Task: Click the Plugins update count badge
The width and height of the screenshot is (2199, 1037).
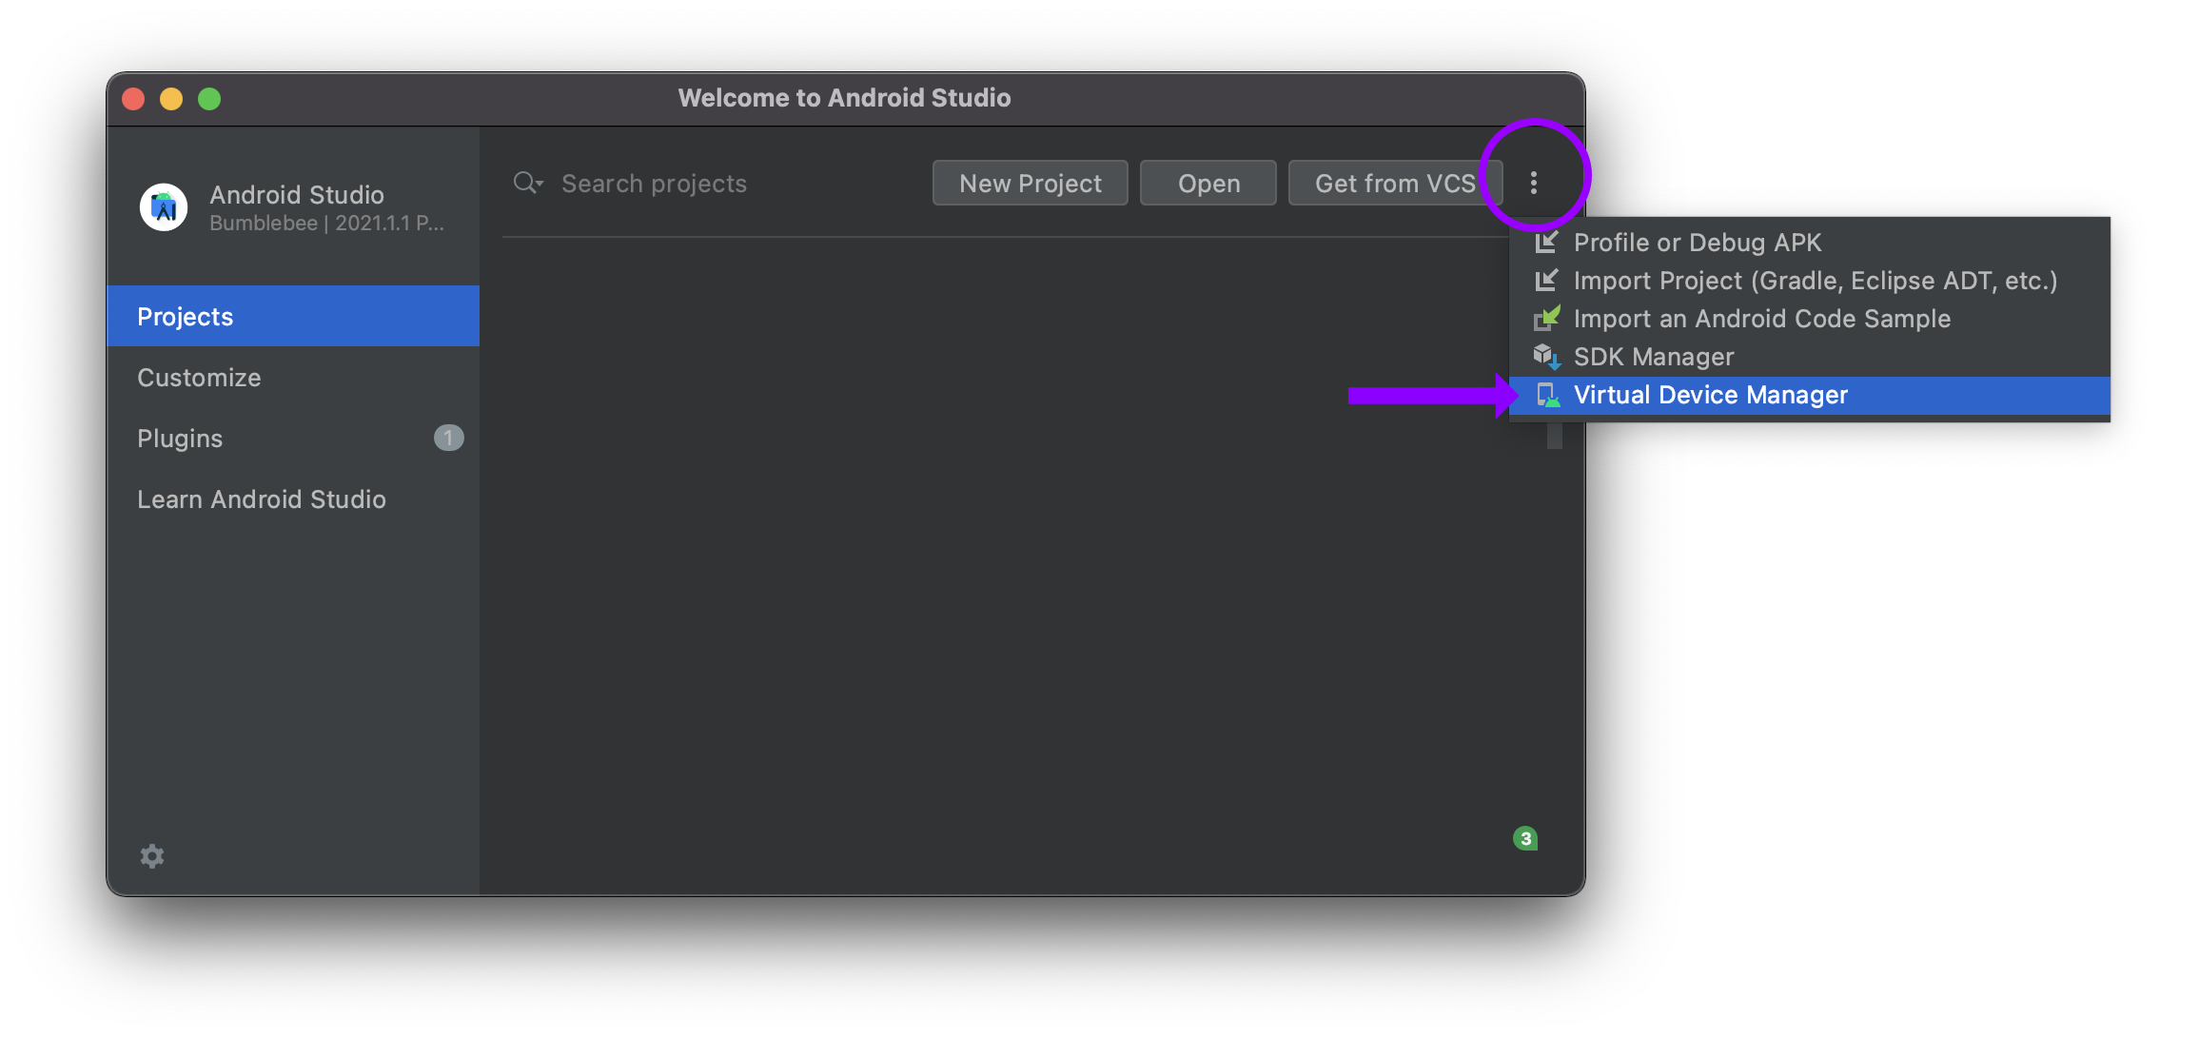Action: (448, 438)
